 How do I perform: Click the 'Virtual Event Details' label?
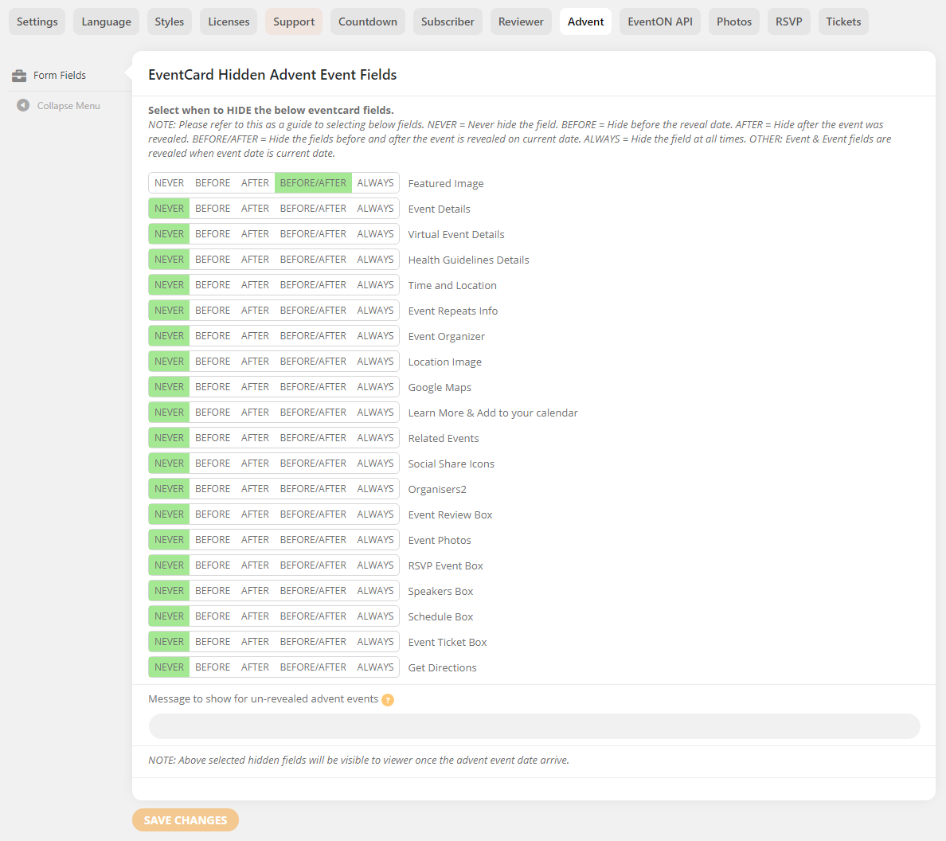point(456,234)
